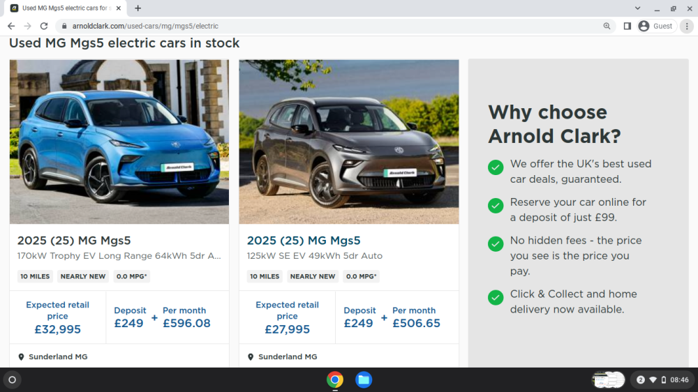This screenshot has height=392, width=698.
Task: Open the 125kW SE EV listing title
Action: point(304,241)
